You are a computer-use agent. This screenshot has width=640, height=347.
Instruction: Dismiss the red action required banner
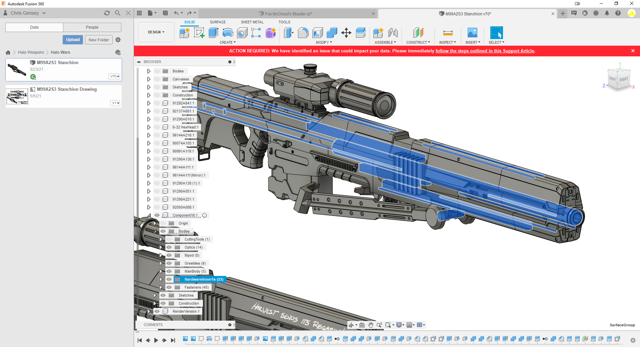point(633,51)
